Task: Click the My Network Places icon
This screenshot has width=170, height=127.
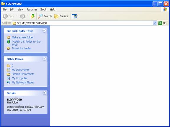Action: [x=9, y=83]
